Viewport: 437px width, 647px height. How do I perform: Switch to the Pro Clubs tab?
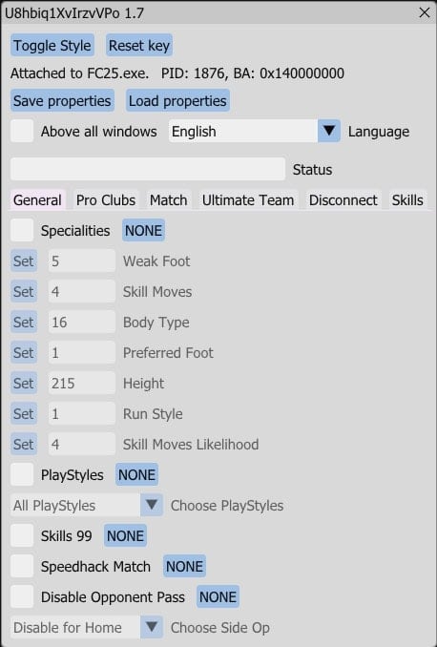(106, 200)
